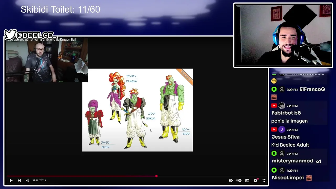Image resolution: width=336 pixels, height=189 pixels.
Task: Play the YouTube video
Action: click(11, 180)
